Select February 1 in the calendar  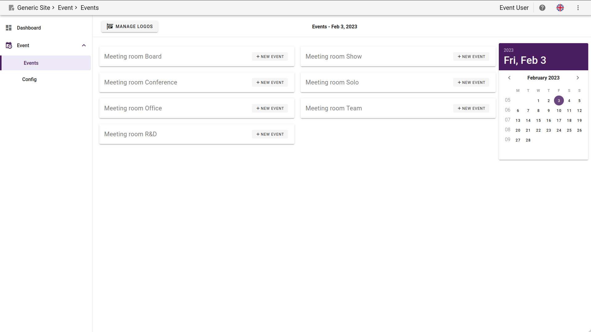coord(538,100)
